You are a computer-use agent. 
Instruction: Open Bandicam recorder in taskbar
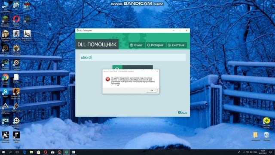click(59, 152)
